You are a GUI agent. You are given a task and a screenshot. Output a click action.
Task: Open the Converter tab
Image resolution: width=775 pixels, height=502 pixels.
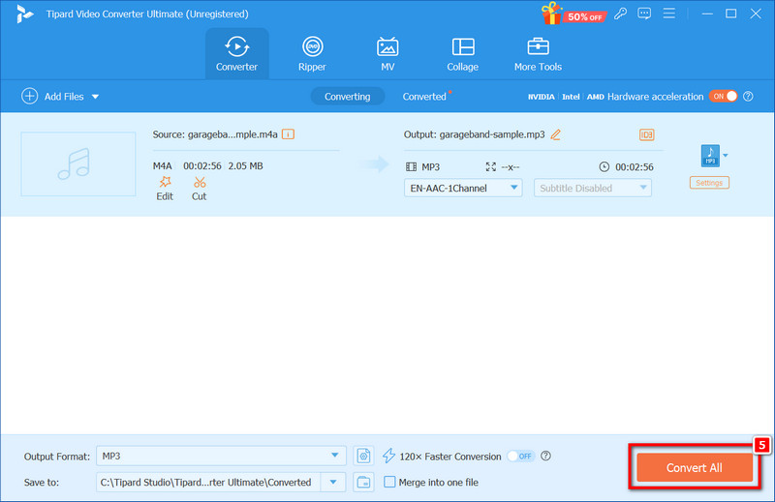236,54
